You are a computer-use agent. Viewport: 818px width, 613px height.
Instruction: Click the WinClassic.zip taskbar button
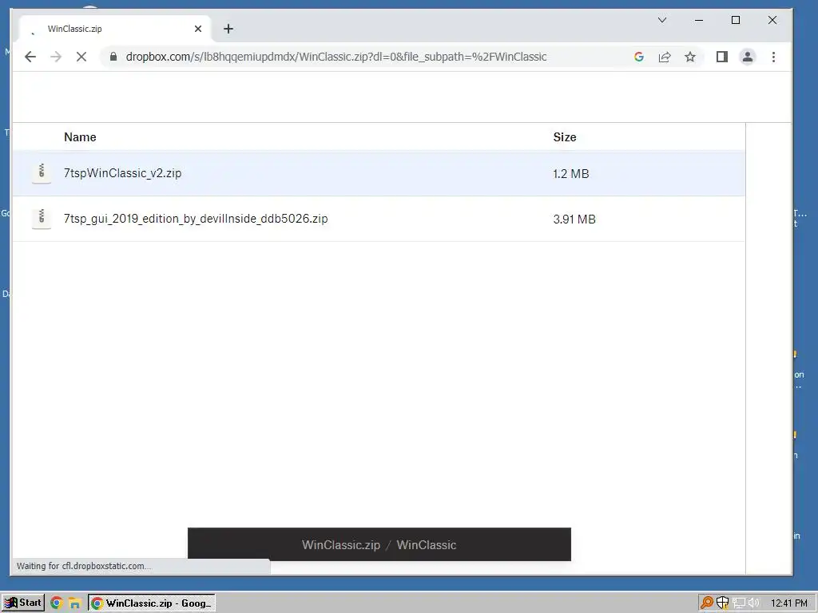coord(151,603)
